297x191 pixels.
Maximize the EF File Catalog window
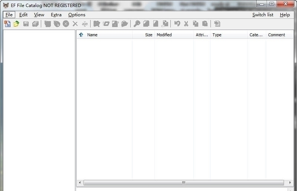point(272,4)
